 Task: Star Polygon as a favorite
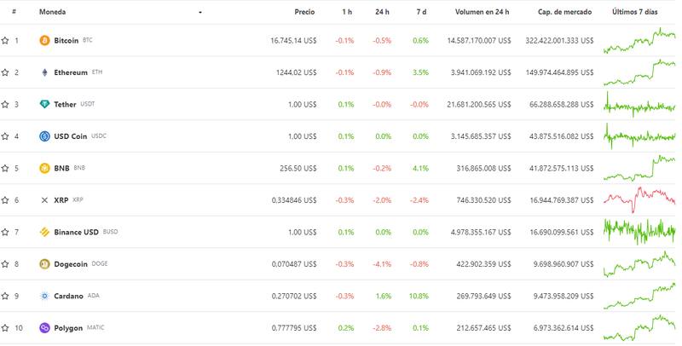5,328
